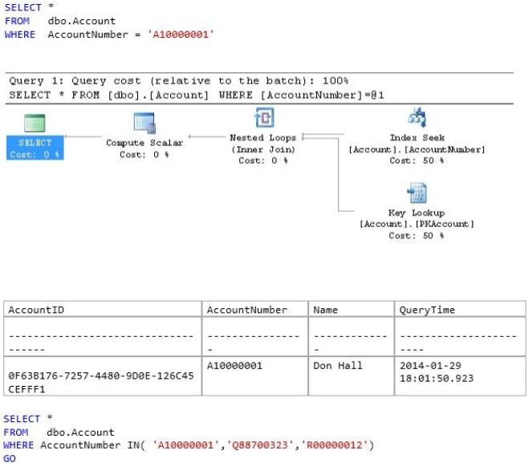The width and height of the screenshot is (529, 467).
Task: Click the SELECT operator table icon
Action: coord(35,123)
